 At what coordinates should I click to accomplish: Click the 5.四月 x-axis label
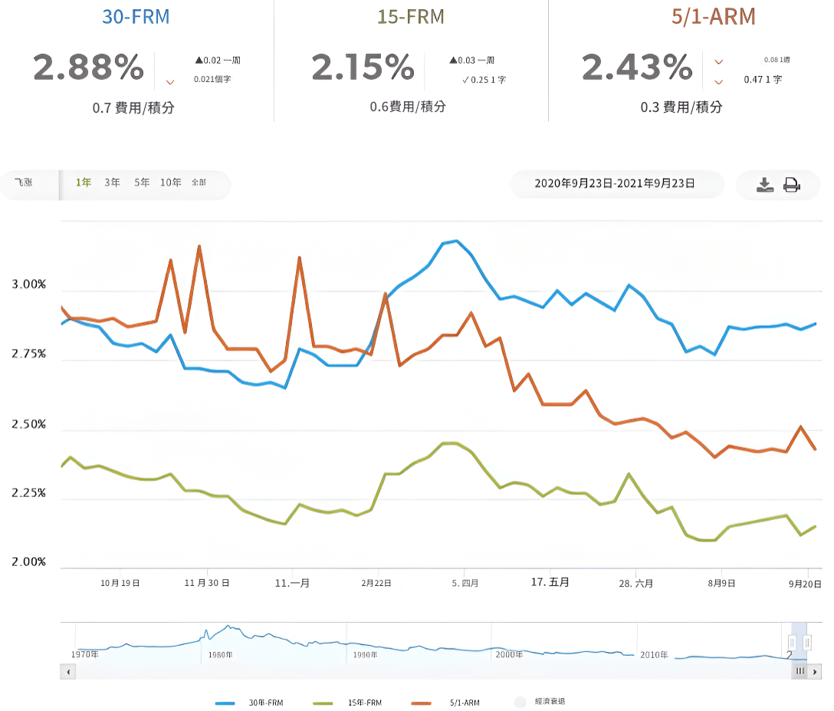(465, 583)
